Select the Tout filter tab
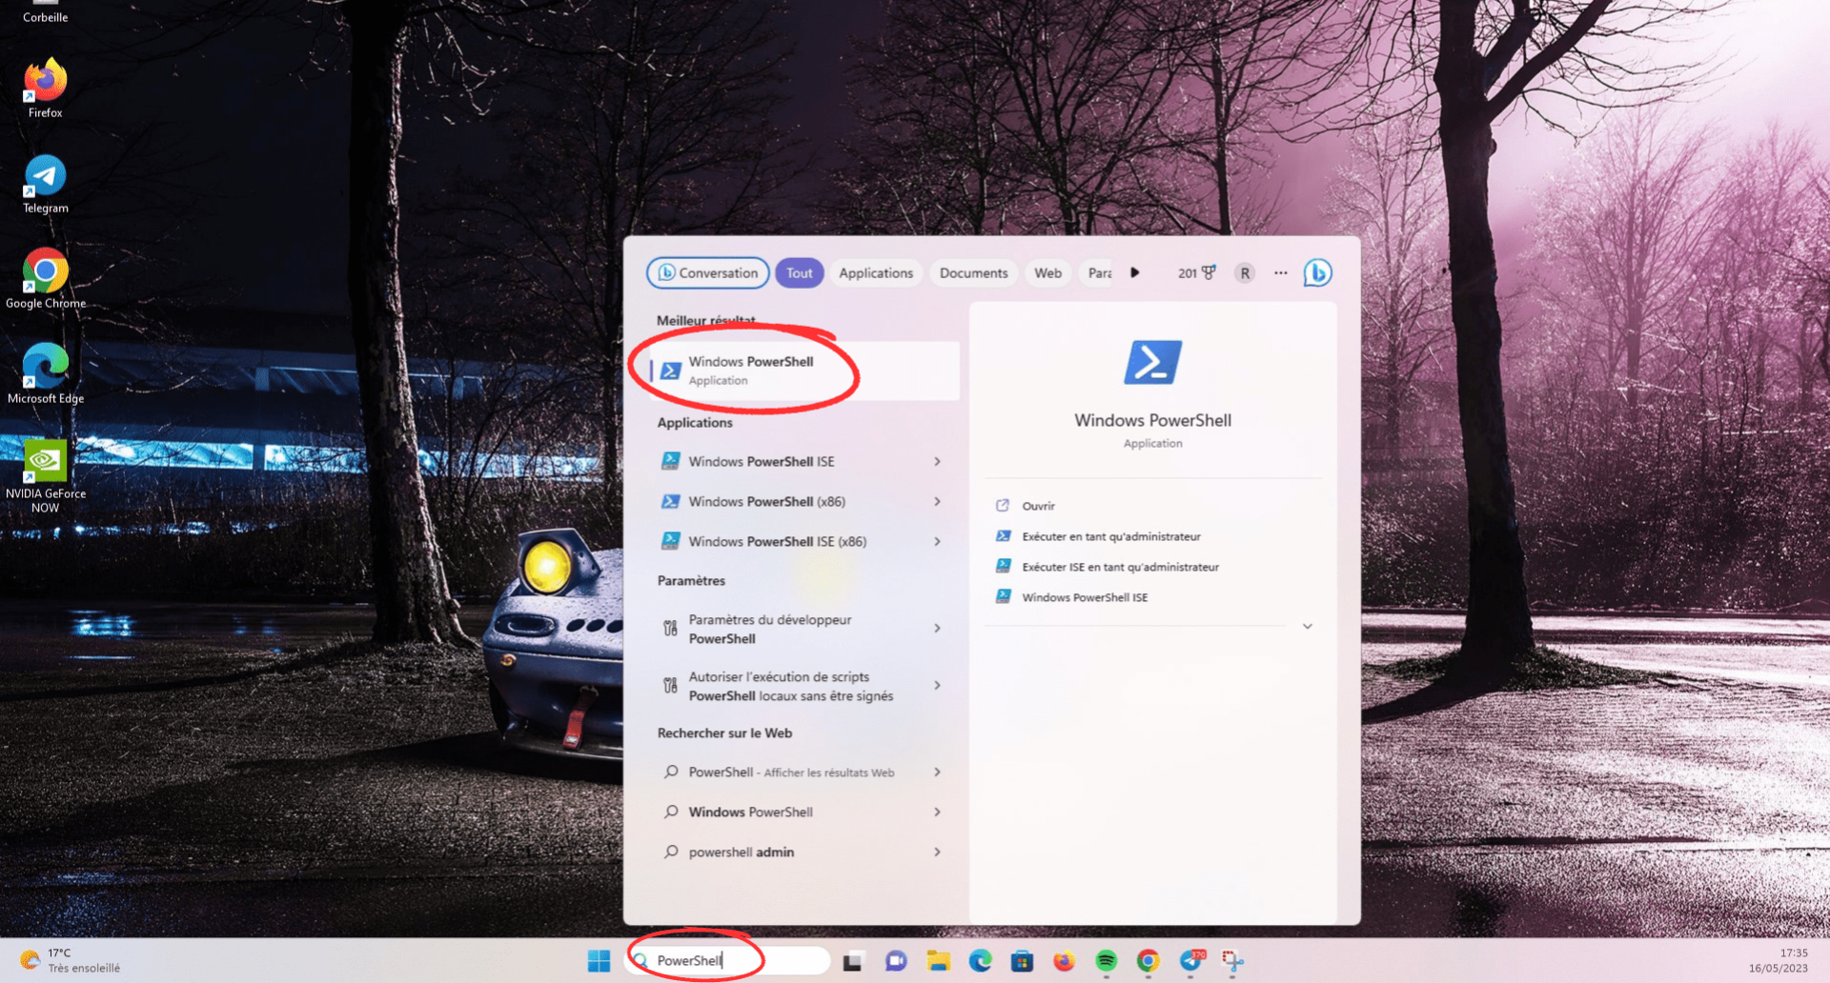This screenshot has height=983, width=1830. (x=800, y=272)
